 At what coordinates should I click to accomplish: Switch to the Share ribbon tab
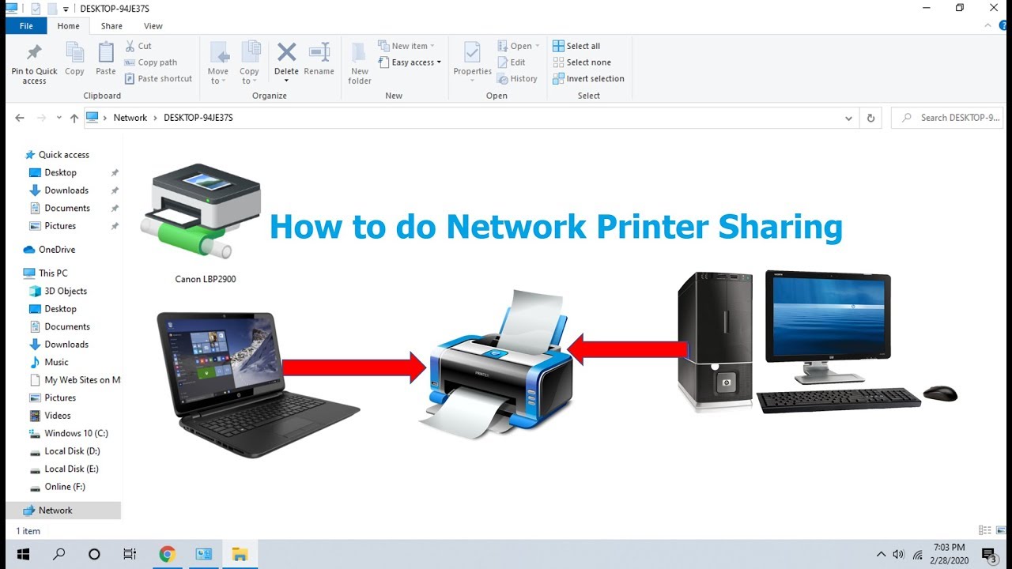(x=111, y=25)
